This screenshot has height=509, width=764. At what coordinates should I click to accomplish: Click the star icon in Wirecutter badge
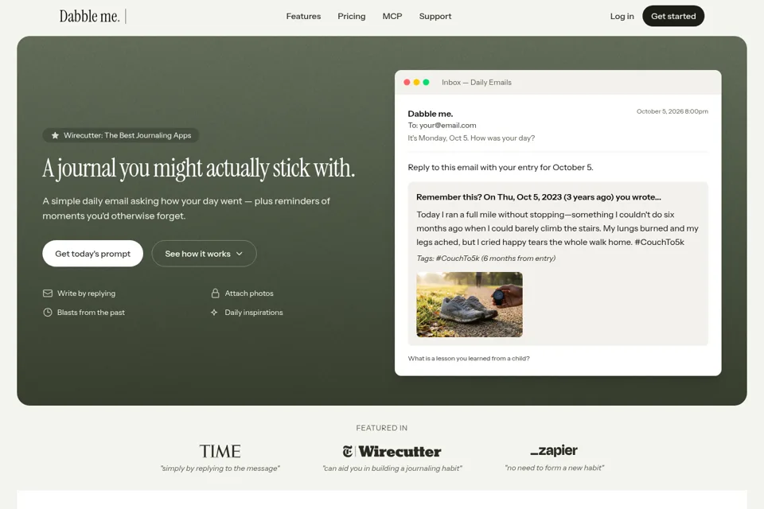55,135
